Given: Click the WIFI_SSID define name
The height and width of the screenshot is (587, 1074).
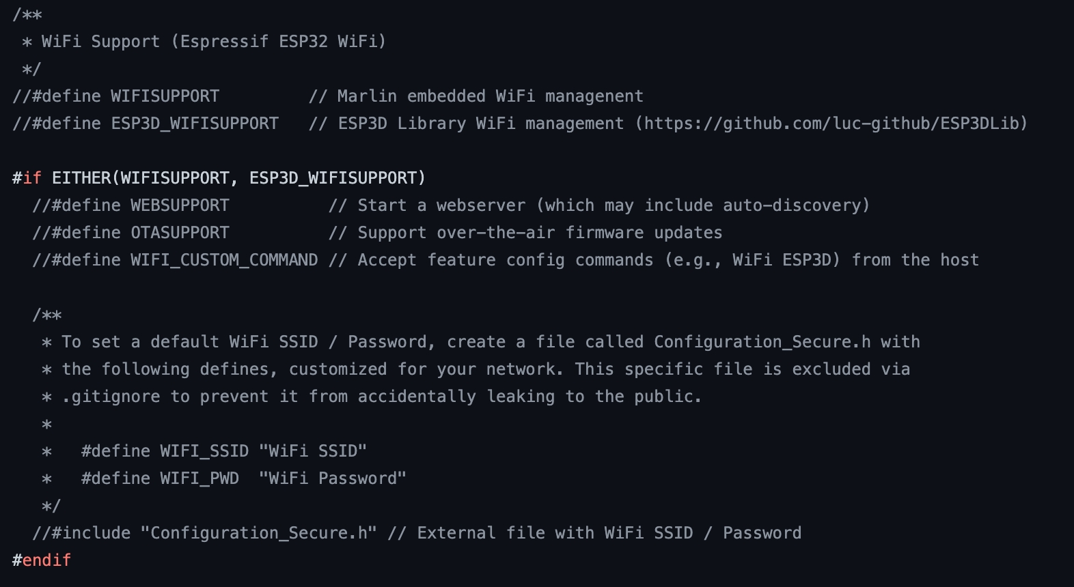Looking at the screenshot, I should coord(204,451).
